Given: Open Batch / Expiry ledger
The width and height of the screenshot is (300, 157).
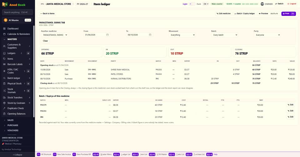Looking at the screenshot, I should coord(245,13).
